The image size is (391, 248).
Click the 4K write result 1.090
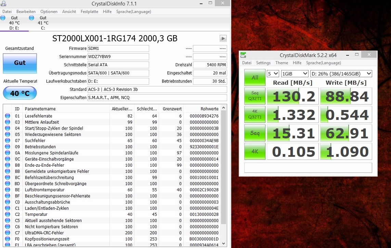coord(346,151)
